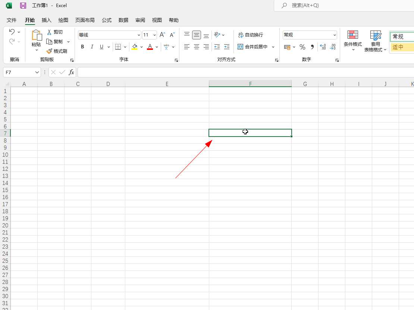
Task: Open Conditional Formatting (条件格式)
Action: click(x=352, y=40)
